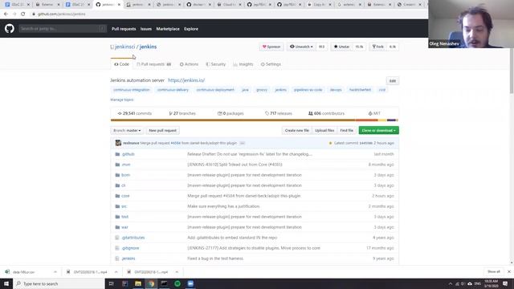Open the Code tab
Image resolution: width=514 pixels, height=289 pixels.
[121, 64]
